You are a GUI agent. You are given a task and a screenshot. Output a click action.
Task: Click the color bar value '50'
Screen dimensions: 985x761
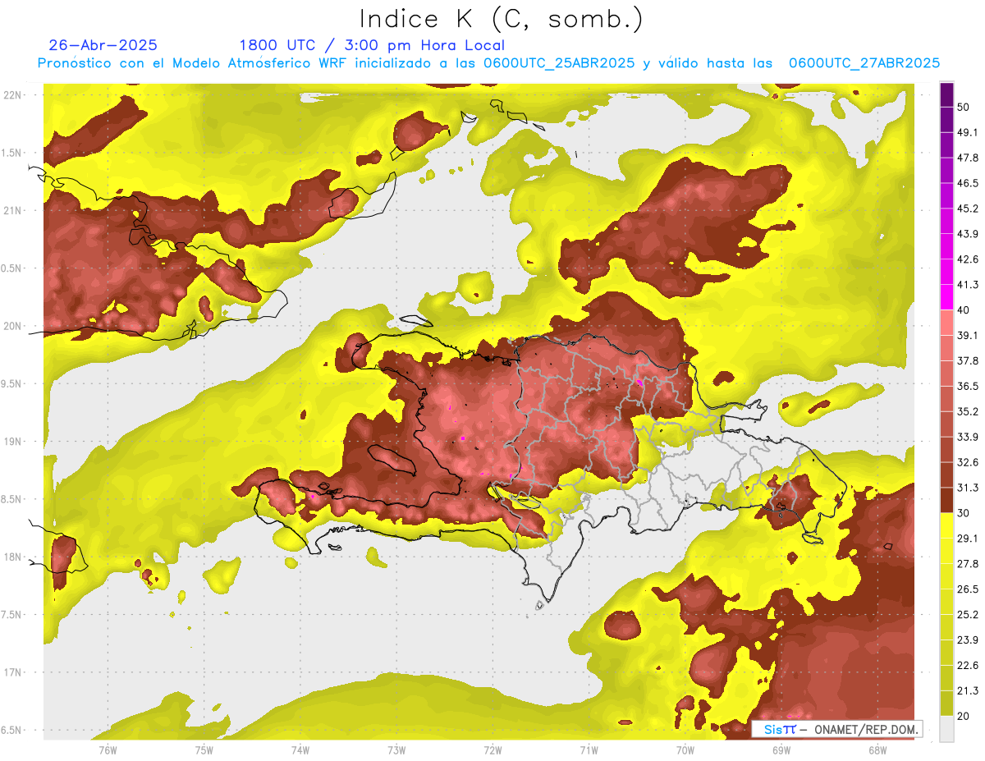point(964,106)
